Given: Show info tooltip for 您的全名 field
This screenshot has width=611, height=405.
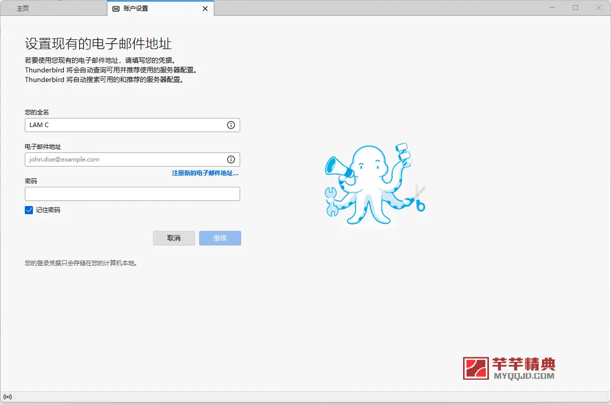Looking at the screenshot, I should pyautogui.click(x=231, y=125).
